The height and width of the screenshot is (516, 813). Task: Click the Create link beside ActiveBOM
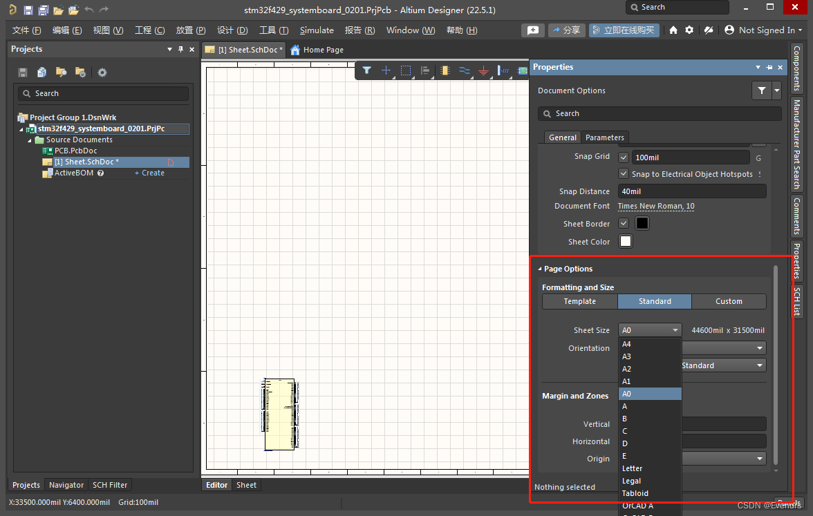(x=149, y=173)
